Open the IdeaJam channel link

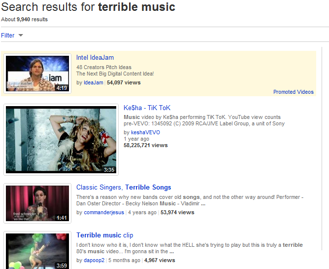pos(94,82)
